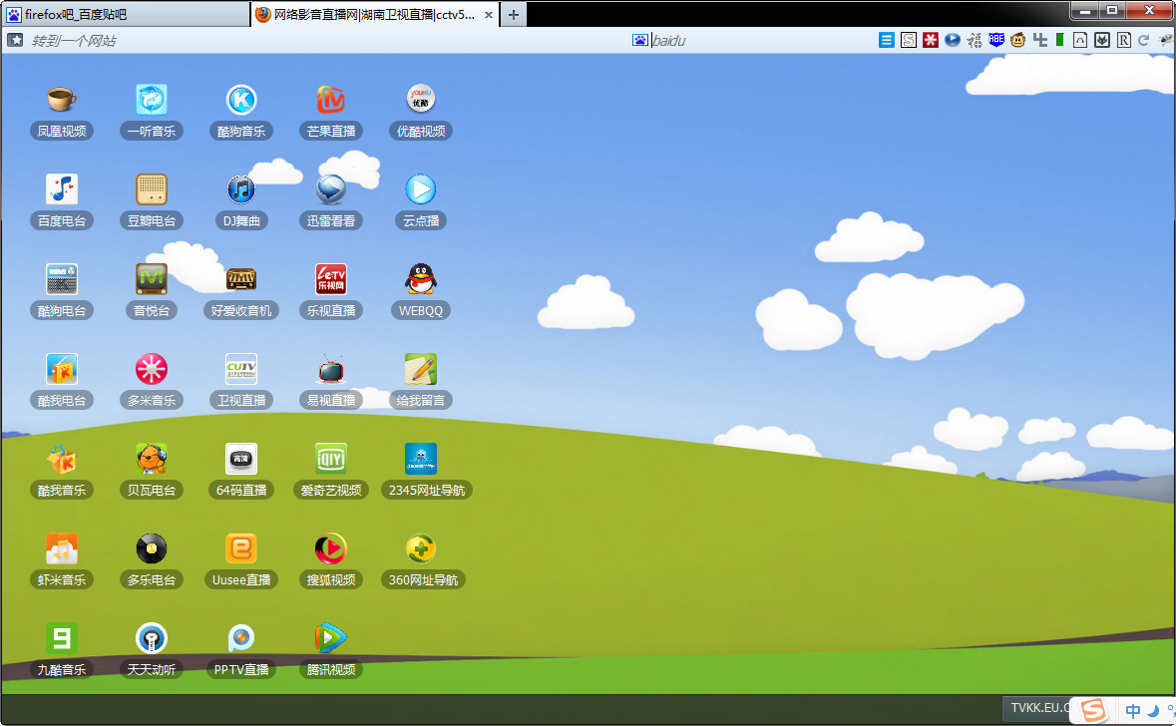Launch 音悦台 green M icon
The image size is (1176, 726).
(x=152, y=279)
